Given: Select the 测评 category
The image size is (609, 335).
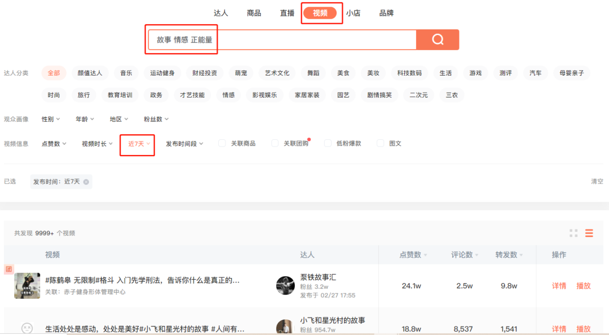Looking at the screenshot, I should 505,73.
